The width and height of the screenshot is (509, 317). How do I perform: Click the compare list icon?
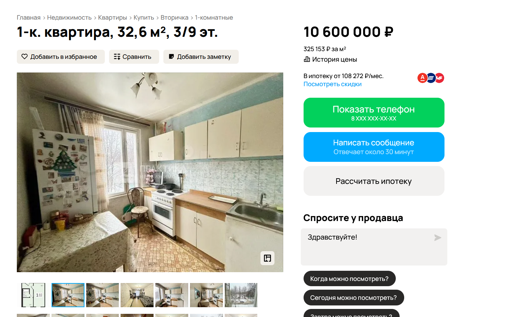click(x=117, y=56)
